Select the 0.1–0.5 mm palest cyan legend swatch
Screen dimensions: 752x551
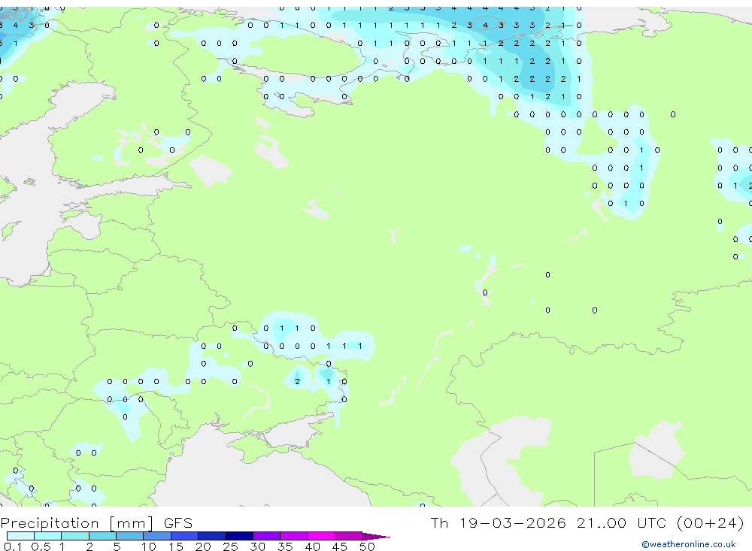20,536
